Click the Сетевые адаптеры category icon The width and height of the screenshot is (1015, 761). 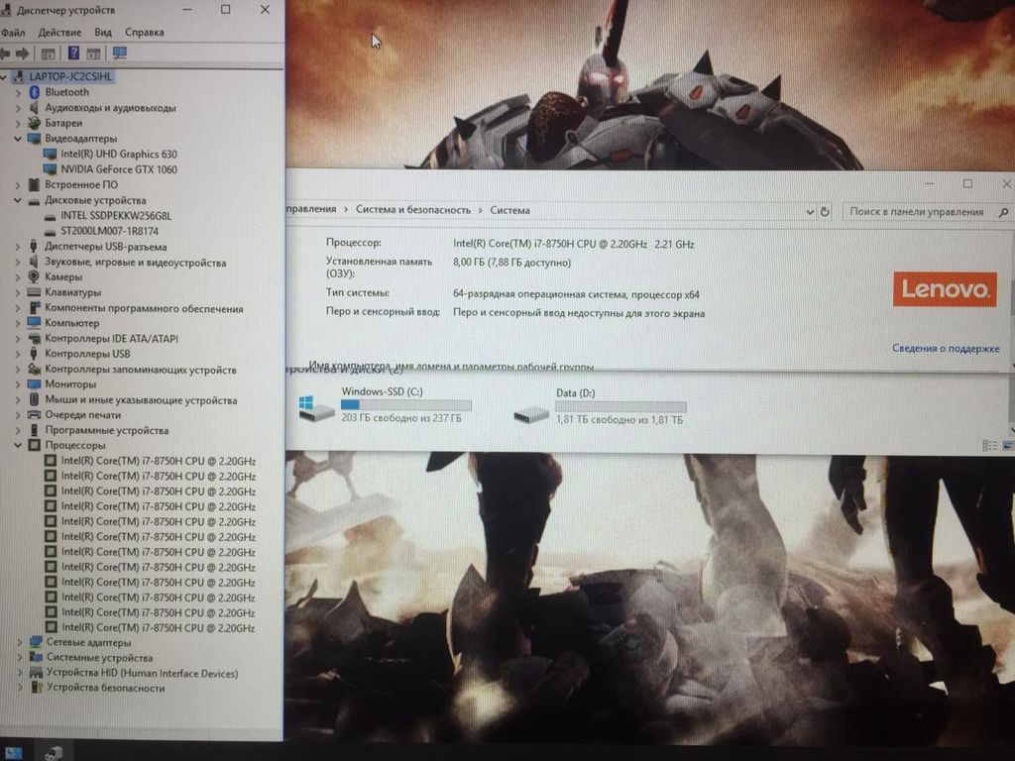point(36,642)
